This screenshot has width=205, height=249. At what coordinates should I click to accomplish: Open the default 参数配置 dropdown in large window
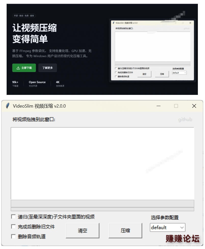[168, 227]
